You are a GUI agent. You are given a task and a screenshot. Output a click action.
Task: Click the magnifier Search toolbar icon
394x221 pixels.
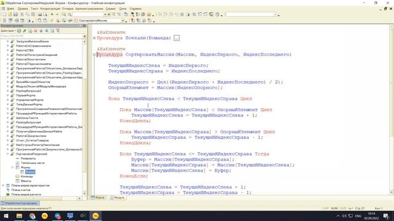[x=70, y=15]
